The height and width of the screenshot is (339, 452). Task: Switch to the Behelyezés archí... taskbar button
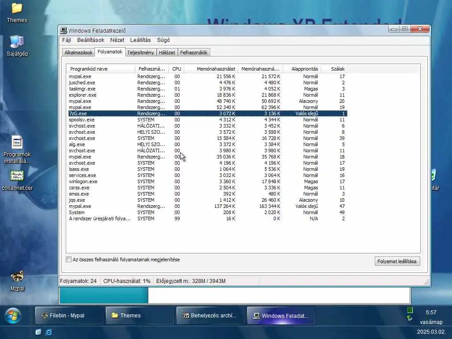210,315
